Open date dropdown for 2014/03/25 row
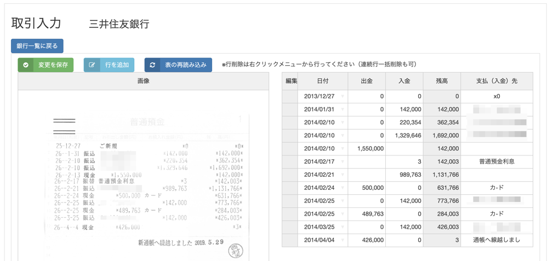 coord(342,227)
